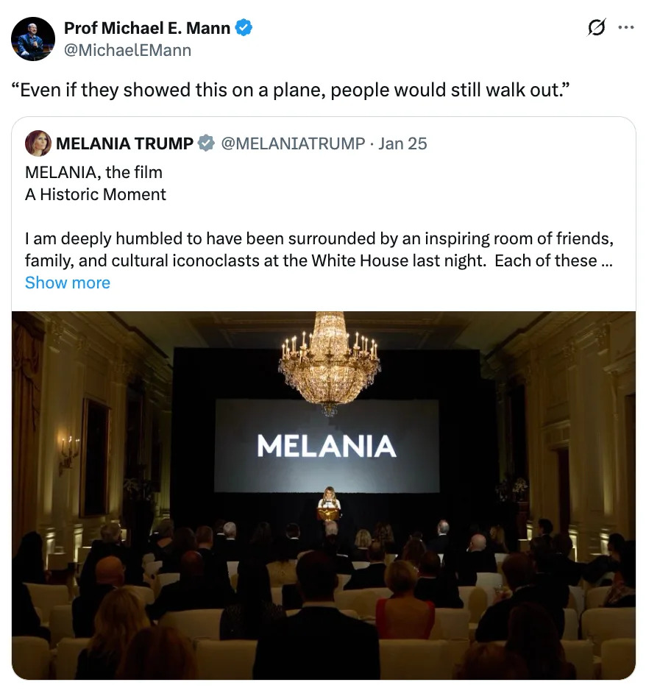Open the MELANIA TRUMP account name
This screenshot has height=699, width=646.
tap(124, 143)
